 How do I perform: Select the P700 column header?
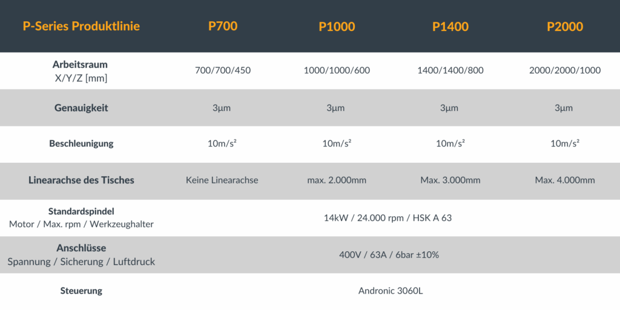(222, 27)
